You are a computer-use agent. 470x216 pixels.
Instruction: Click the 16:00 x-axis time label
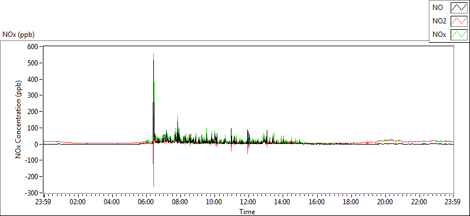[317, 201]
